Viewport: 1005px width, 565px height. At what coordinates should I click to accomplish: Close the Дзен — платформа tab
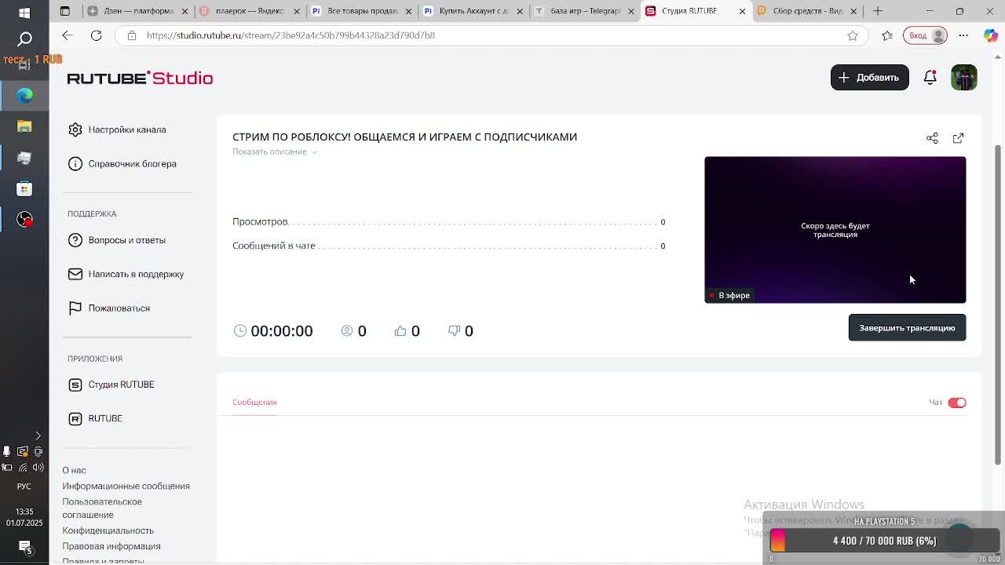click(x=185, y=11)
